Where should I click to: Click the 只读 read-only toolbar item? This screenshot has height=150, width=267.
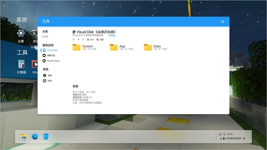pos(100,40)
